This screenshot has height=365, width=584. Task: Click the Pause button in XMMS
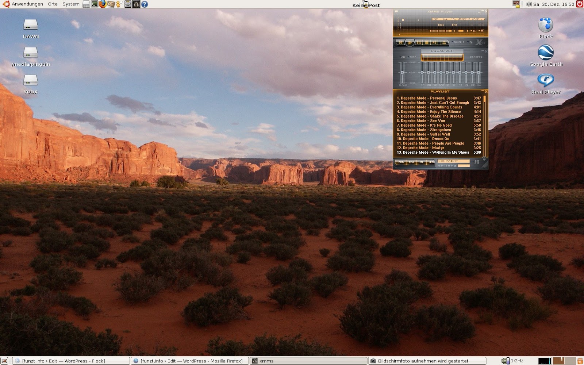419,43
